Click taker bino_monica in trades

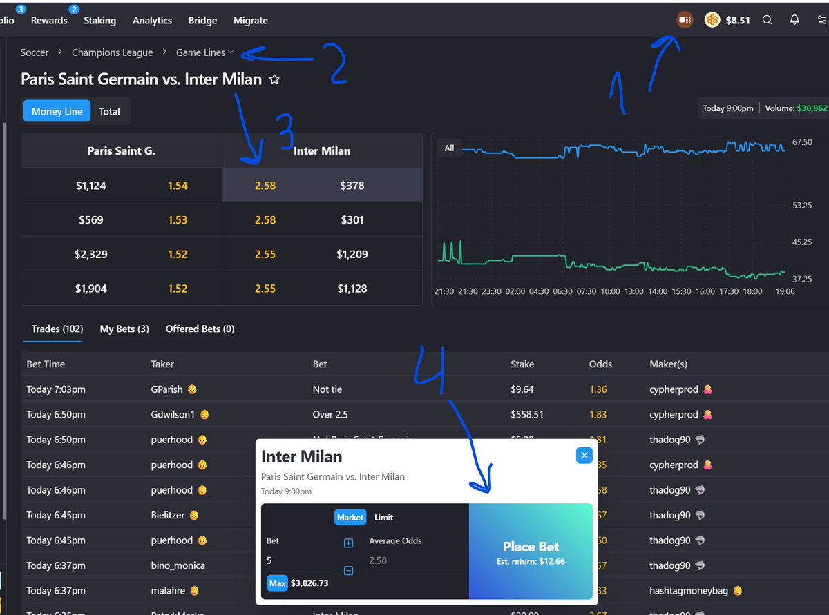178,565
